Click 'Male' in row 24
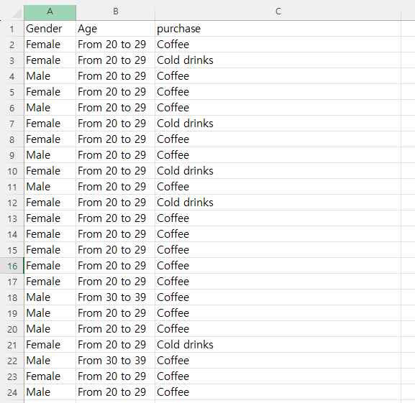This screenshot has width=415, height=403. [38, 392]
